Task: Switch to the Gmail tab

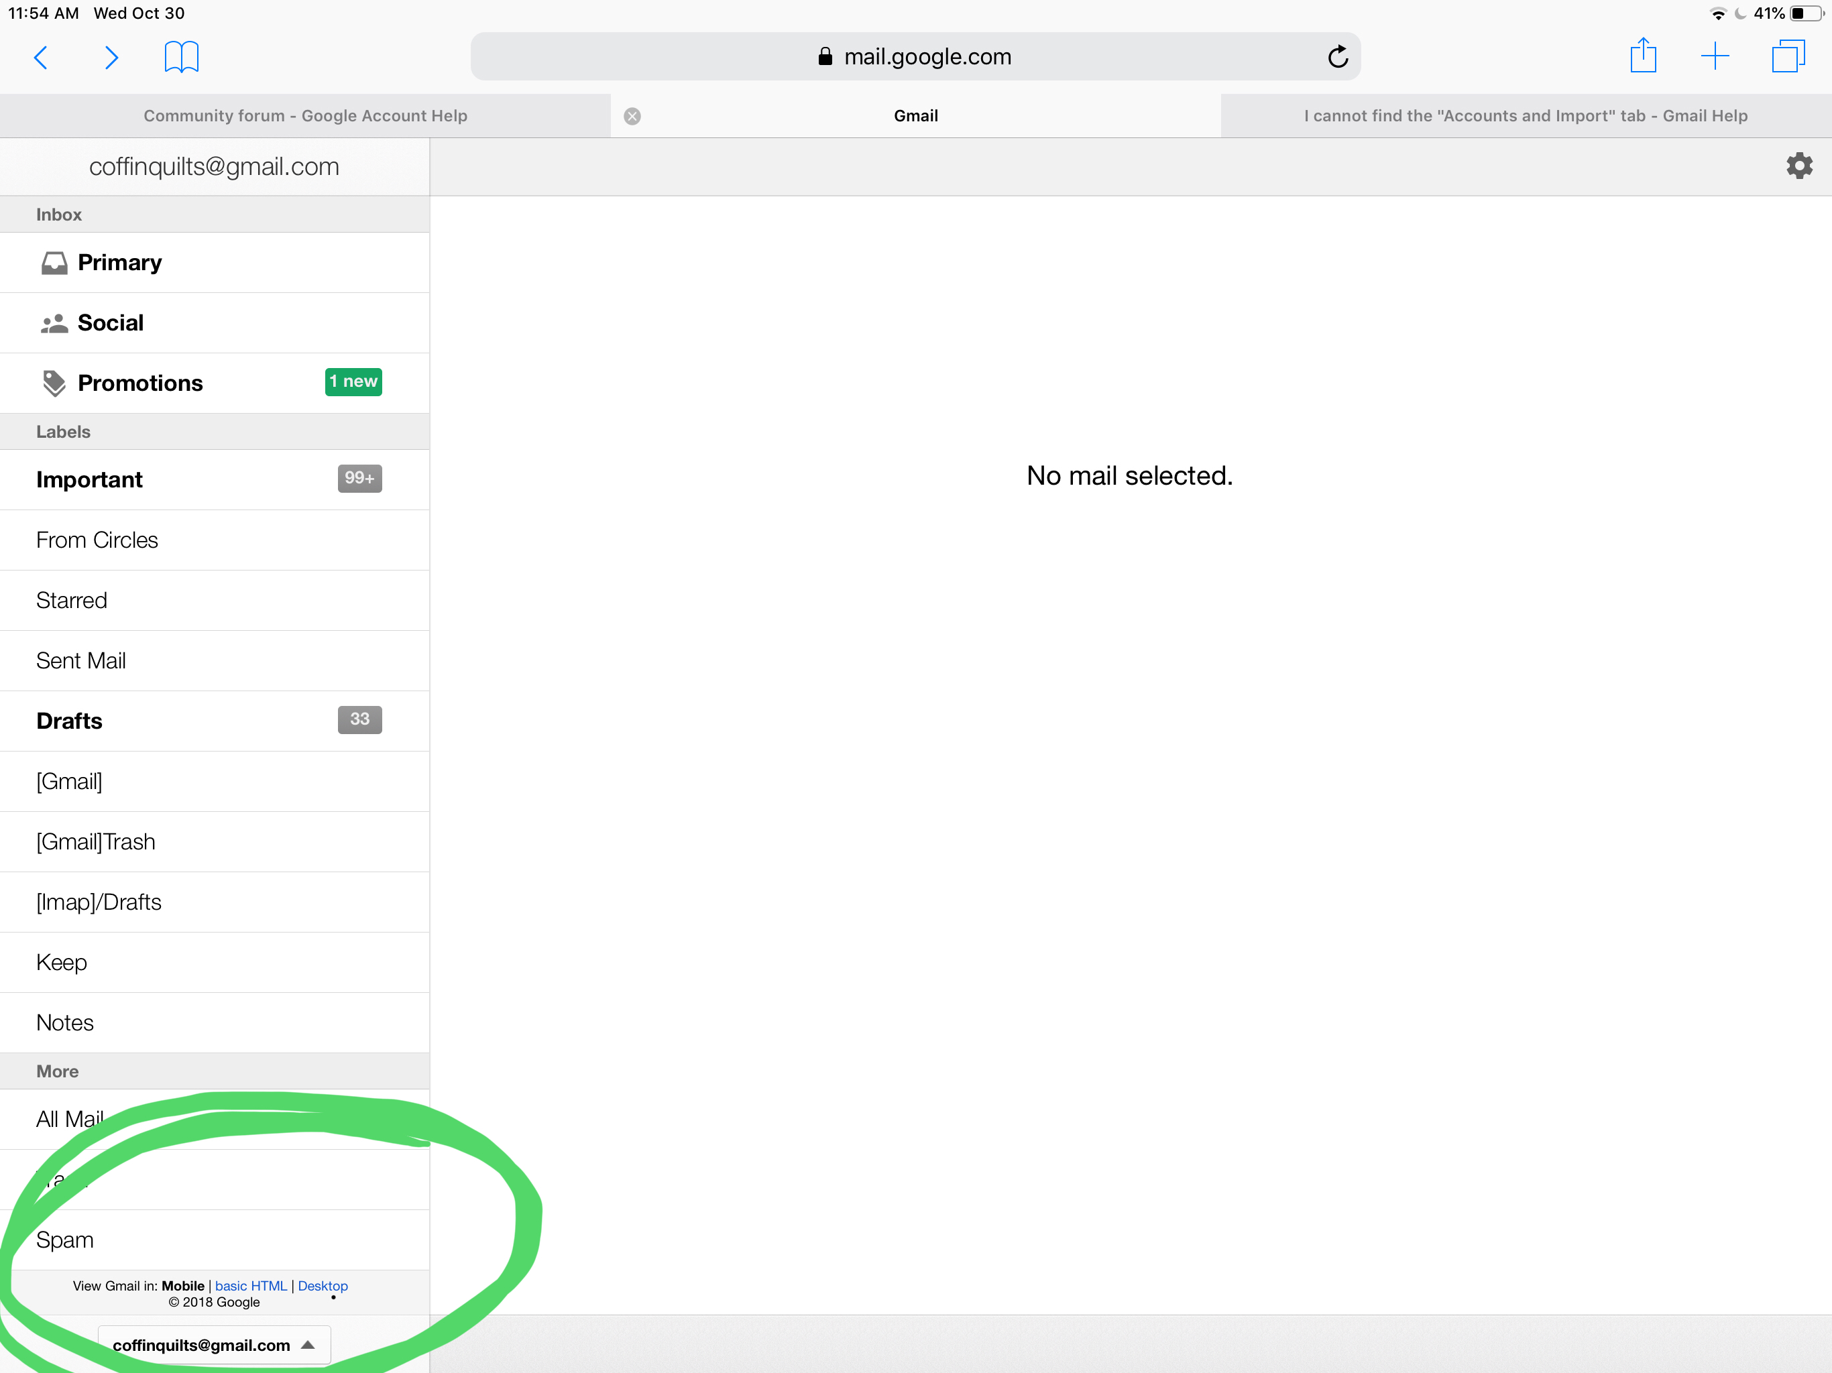Action: (x=915, y=116)
